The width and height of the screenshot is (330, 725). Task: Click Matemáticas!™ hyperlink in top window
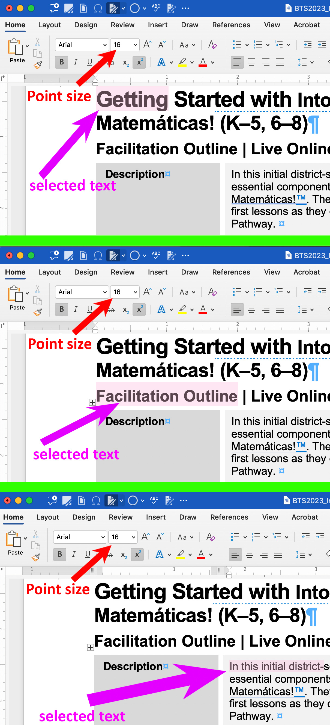coord(268,199)
